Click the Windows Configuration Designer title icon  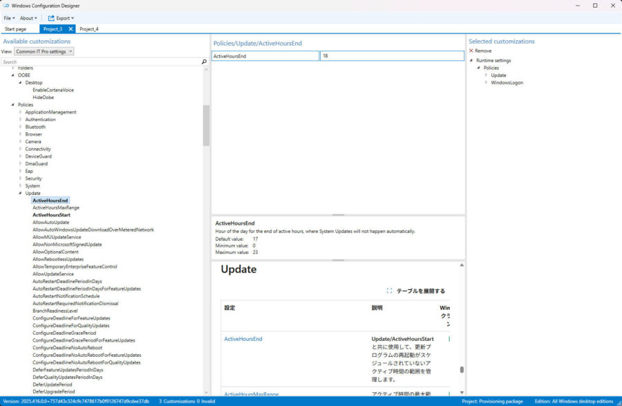(x=6, y=6)
